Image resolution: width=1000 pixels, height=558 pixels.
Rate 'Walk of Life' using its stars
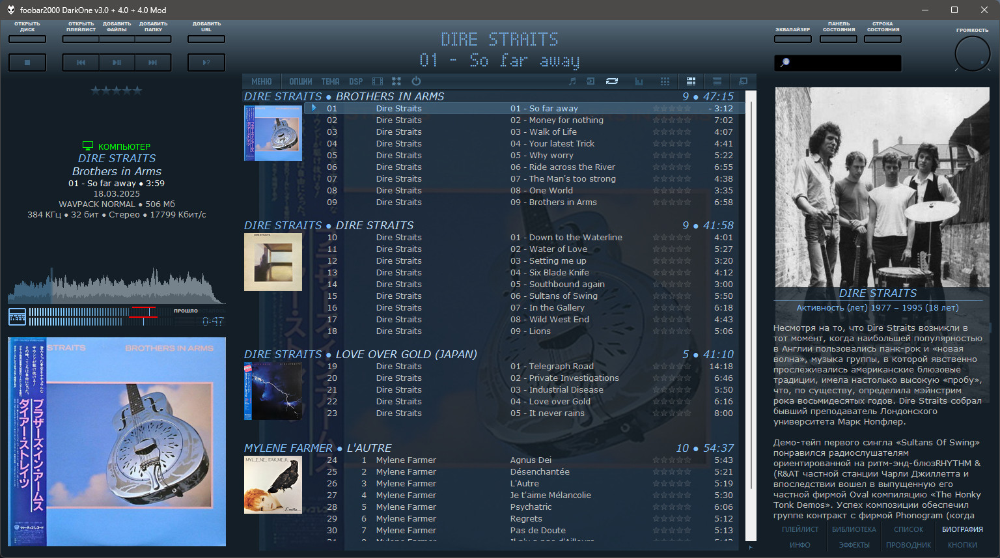pyautogui.click(x=672, y=132)
